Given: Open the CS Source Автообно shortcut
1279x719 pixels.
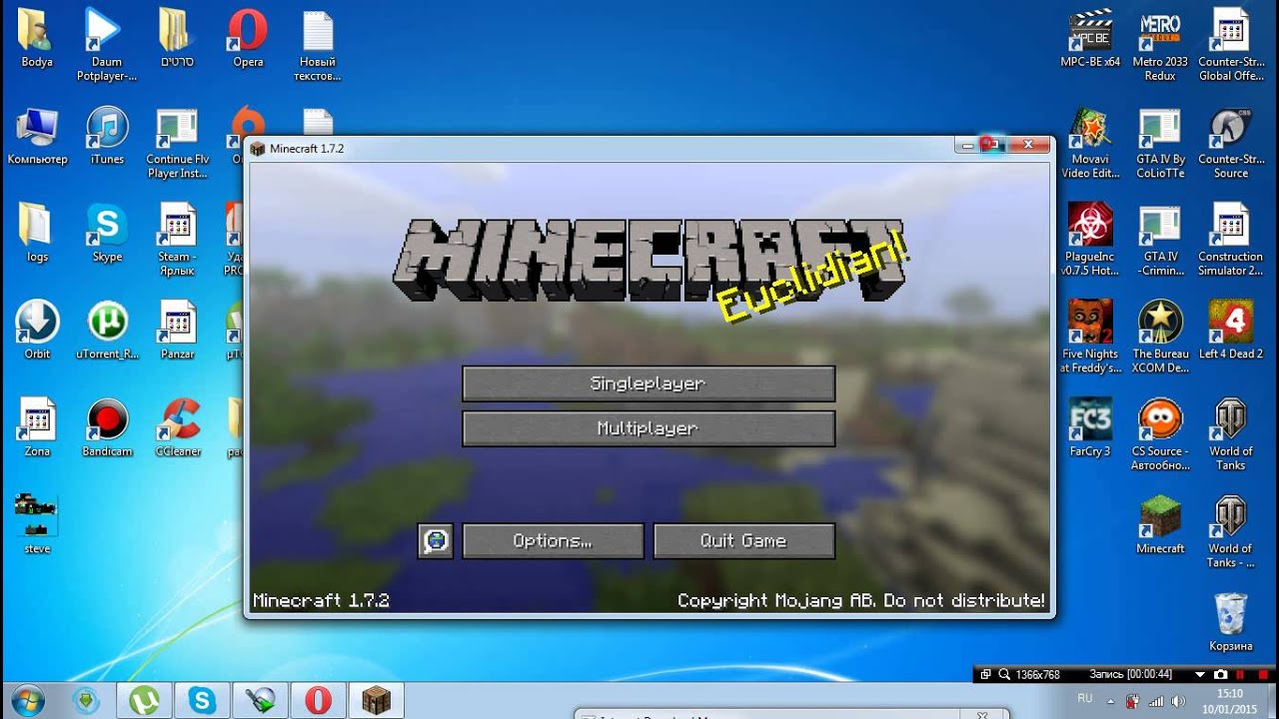Looking at the screenshot, I should coord(1160,434).
